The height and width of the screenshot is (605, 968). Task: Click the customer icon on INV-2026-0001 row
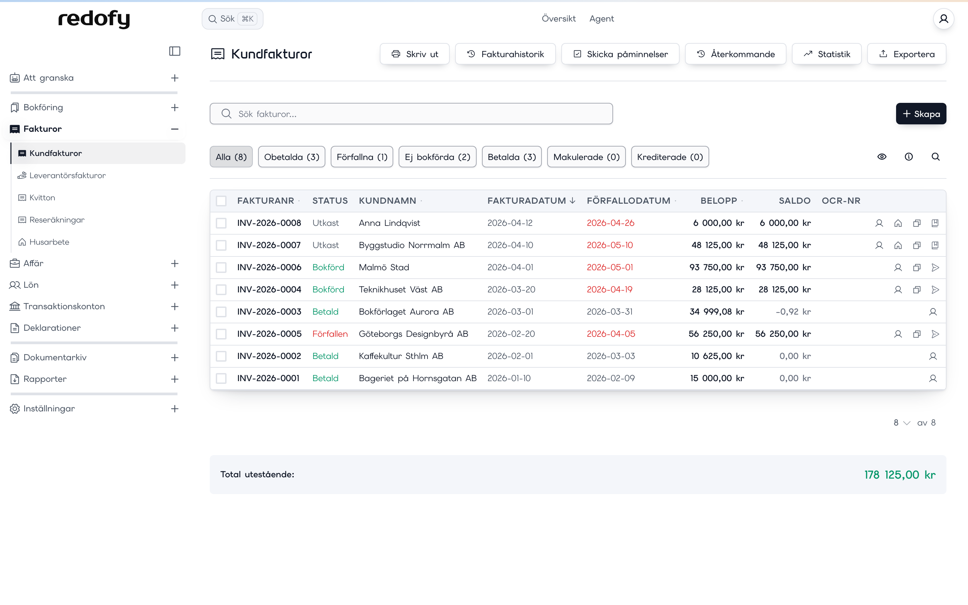pyautogui.click(x=933, y=378)
